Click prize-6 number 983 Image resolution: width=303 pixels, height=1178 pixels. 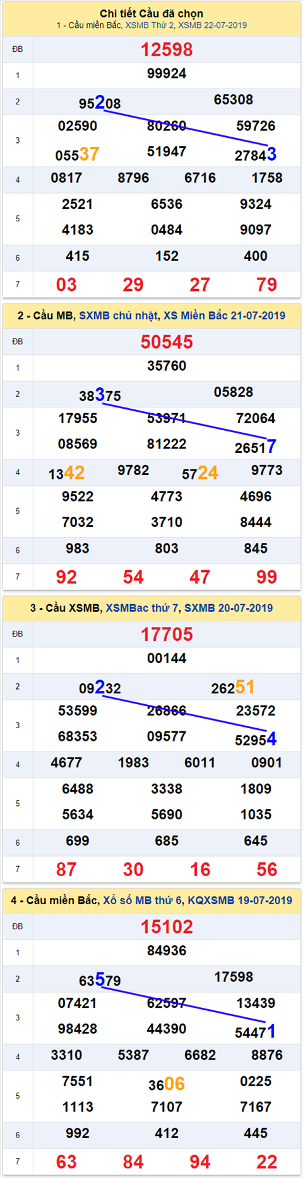click(78, 549)
